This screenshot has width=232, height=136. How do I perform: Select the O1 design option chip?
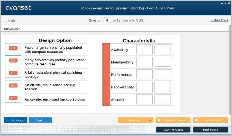13,48
